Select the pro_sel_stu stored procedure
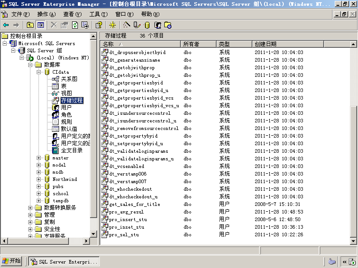This screenshot has height=268, width=358. [124, 235]
